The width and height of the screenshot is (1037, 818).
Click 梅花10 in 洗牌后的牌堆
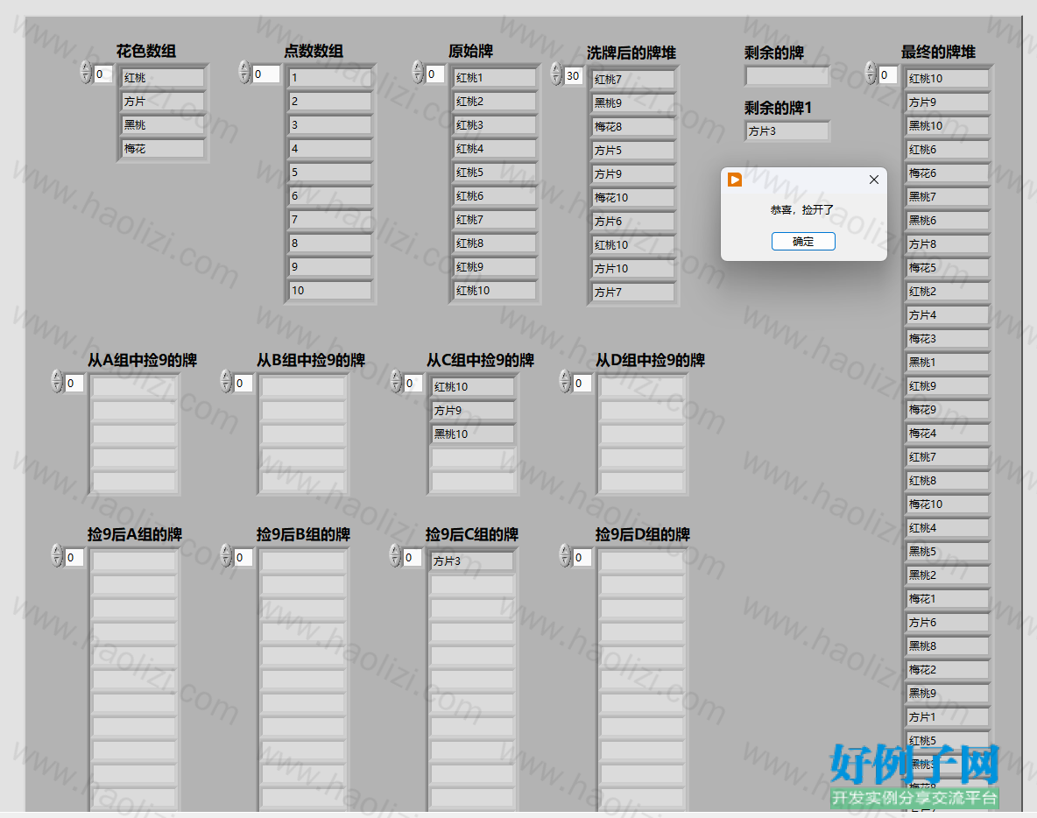(x=633, y=198)
